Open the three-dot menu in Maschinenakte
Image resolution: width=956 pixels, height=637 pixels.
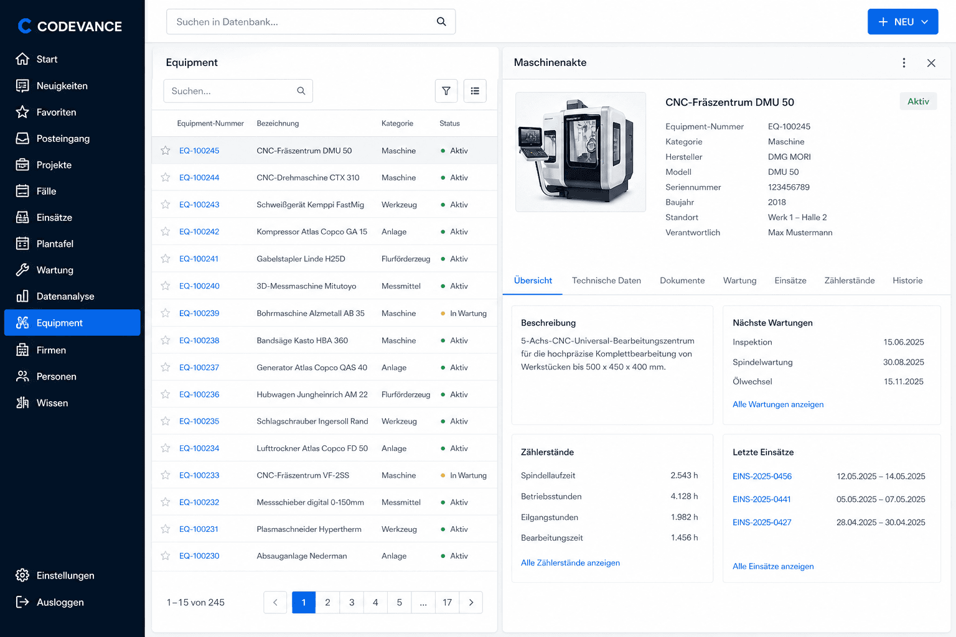click(904, 63)
